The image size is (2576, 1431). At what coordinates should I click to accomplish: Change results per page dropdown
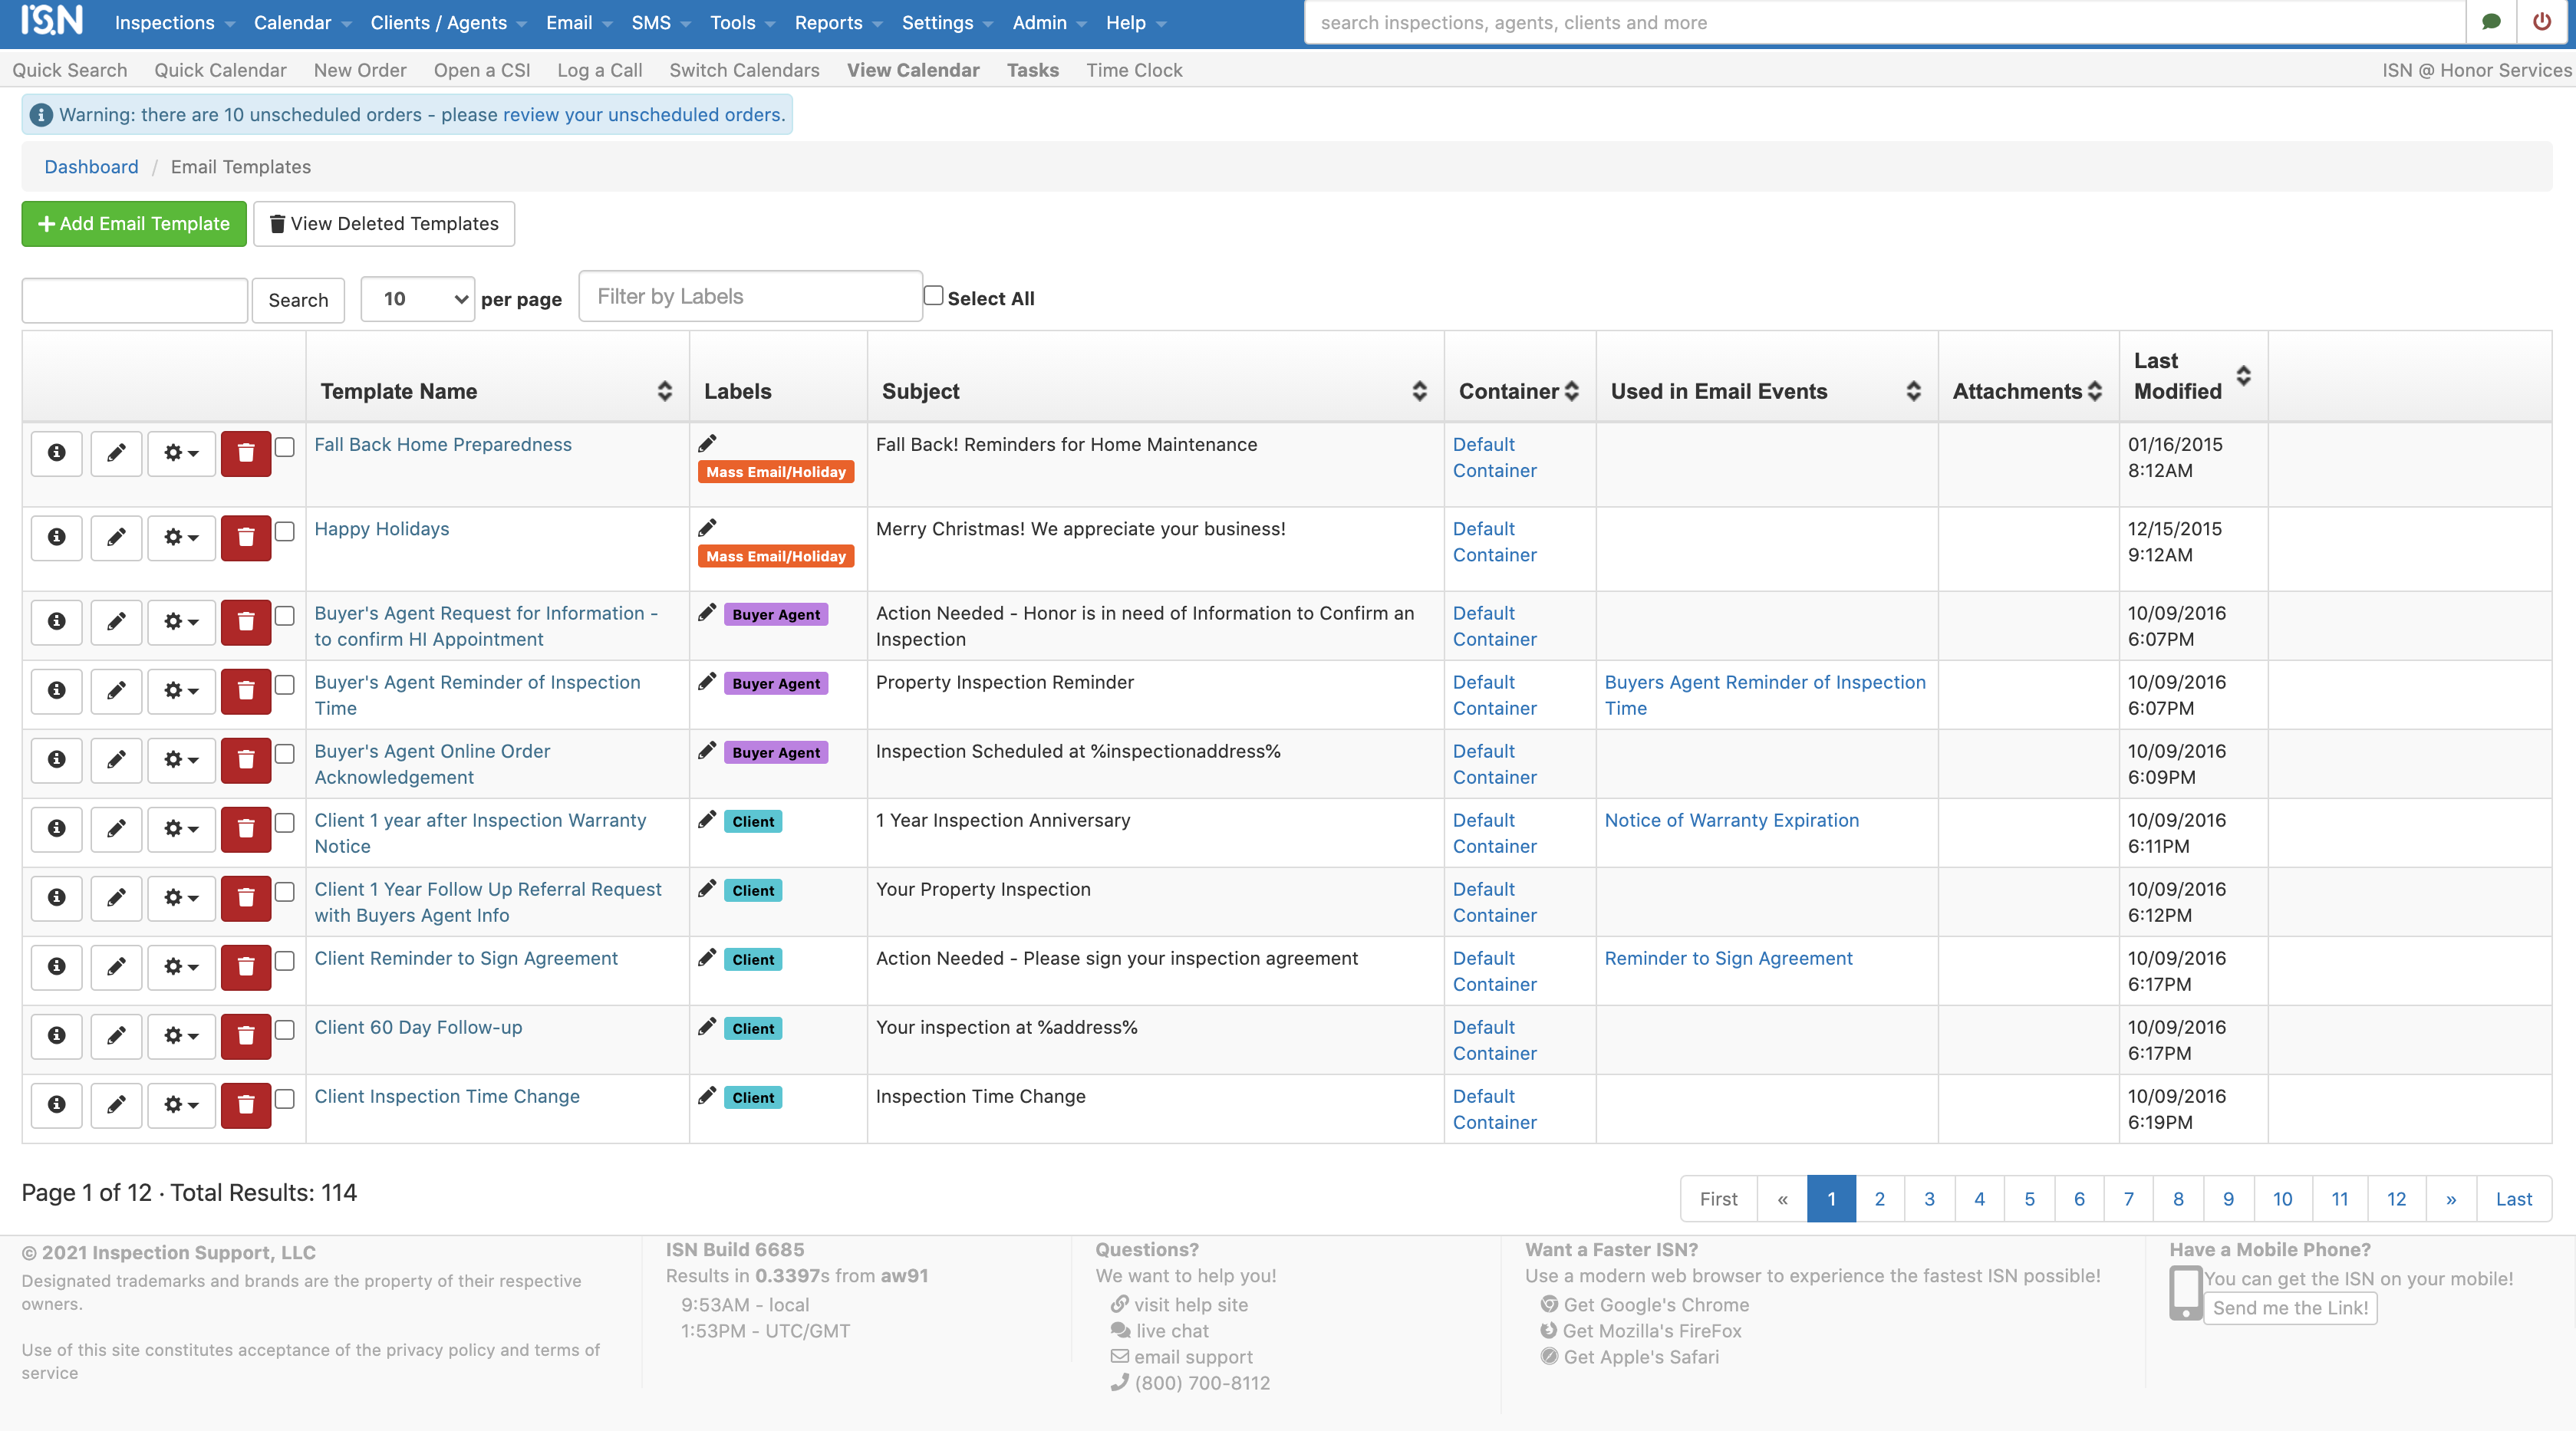point(416,299)
